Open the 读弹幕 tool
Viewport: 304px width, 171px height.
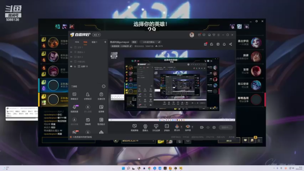coord(101,109)
